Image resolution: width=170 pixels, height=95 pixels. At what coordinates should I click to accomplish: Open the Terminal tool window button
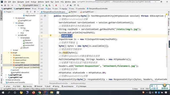pos(38,86)
